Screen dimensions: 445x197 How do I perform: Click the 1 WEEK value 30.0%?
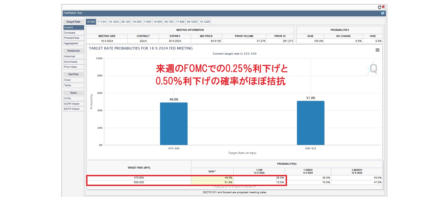point(326,178)
